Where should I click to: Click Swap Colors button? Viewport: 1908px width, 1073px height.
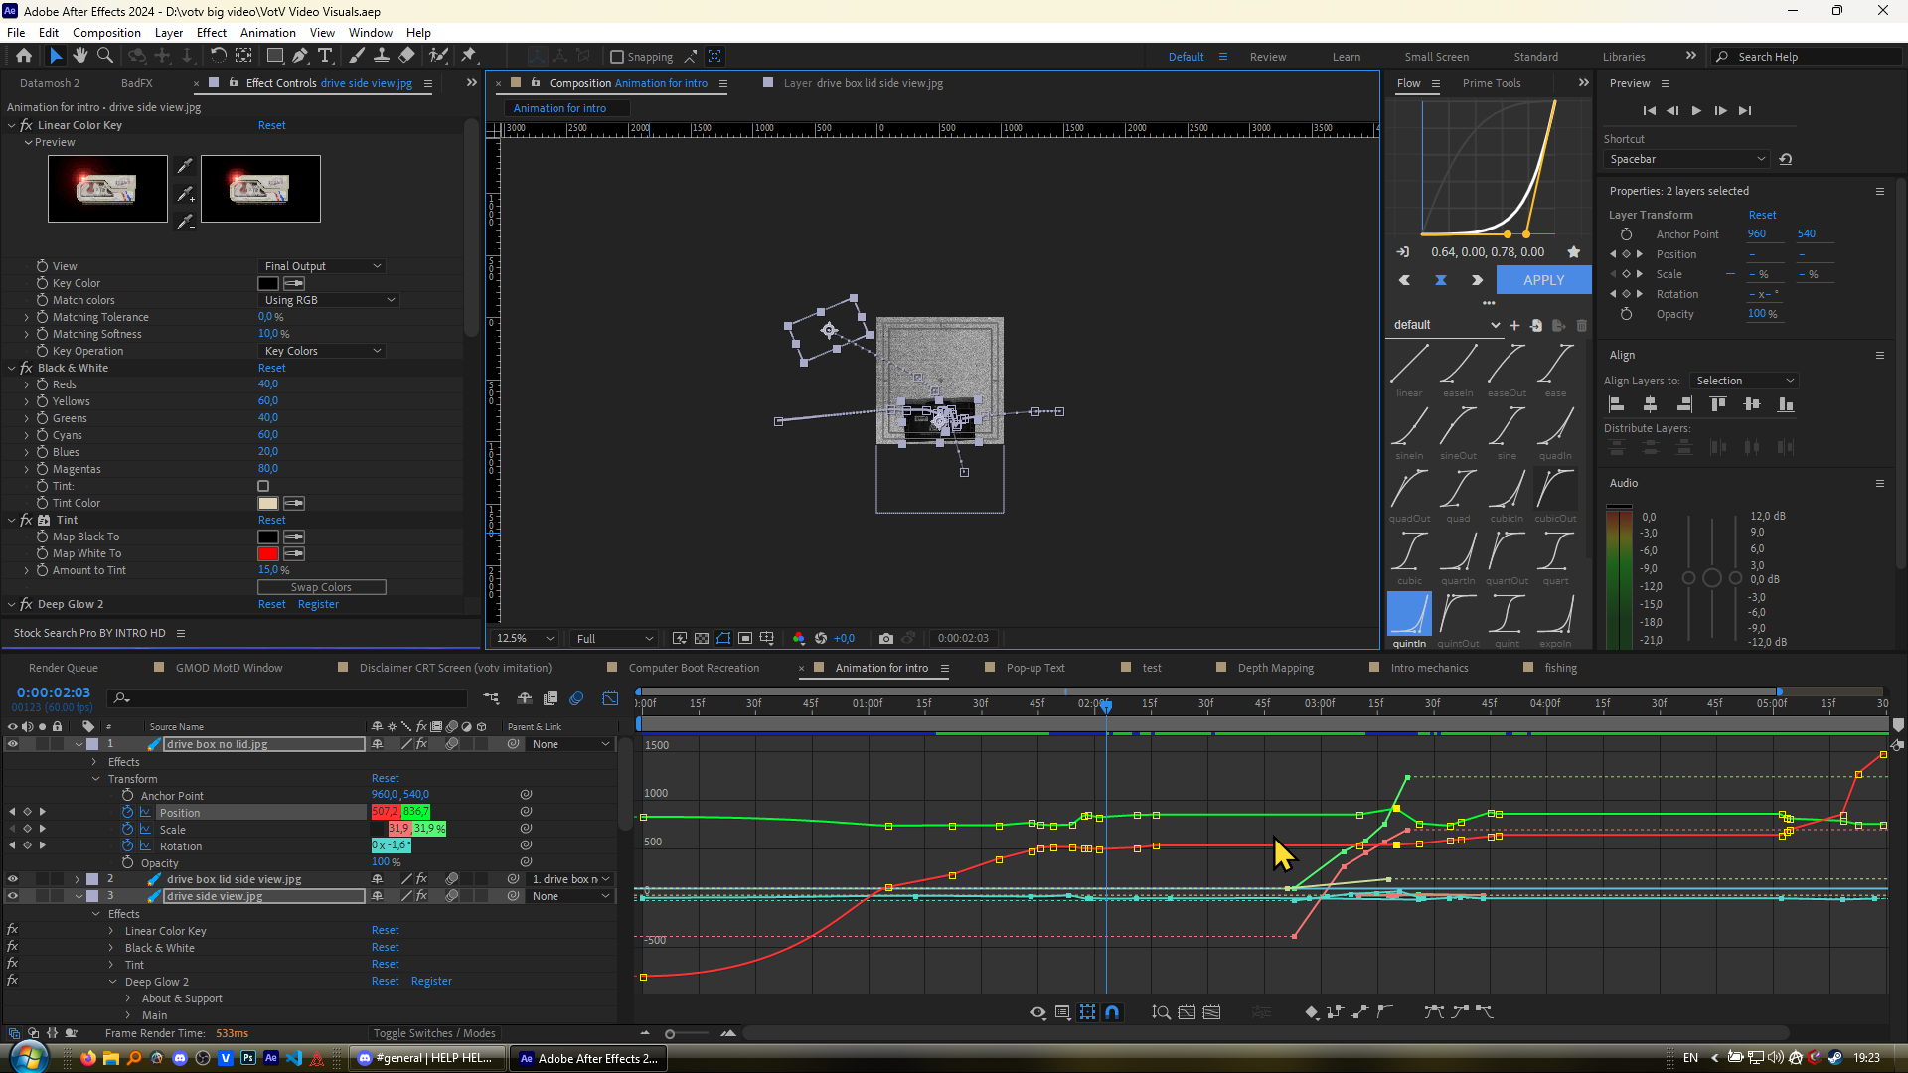[x=322, y=587]
